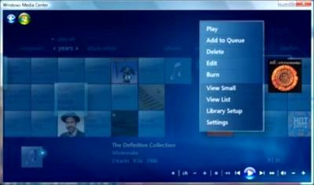This screenshot has height=185, width=314.
Task: Select Edit from the context menu
Action: point(211,63)
